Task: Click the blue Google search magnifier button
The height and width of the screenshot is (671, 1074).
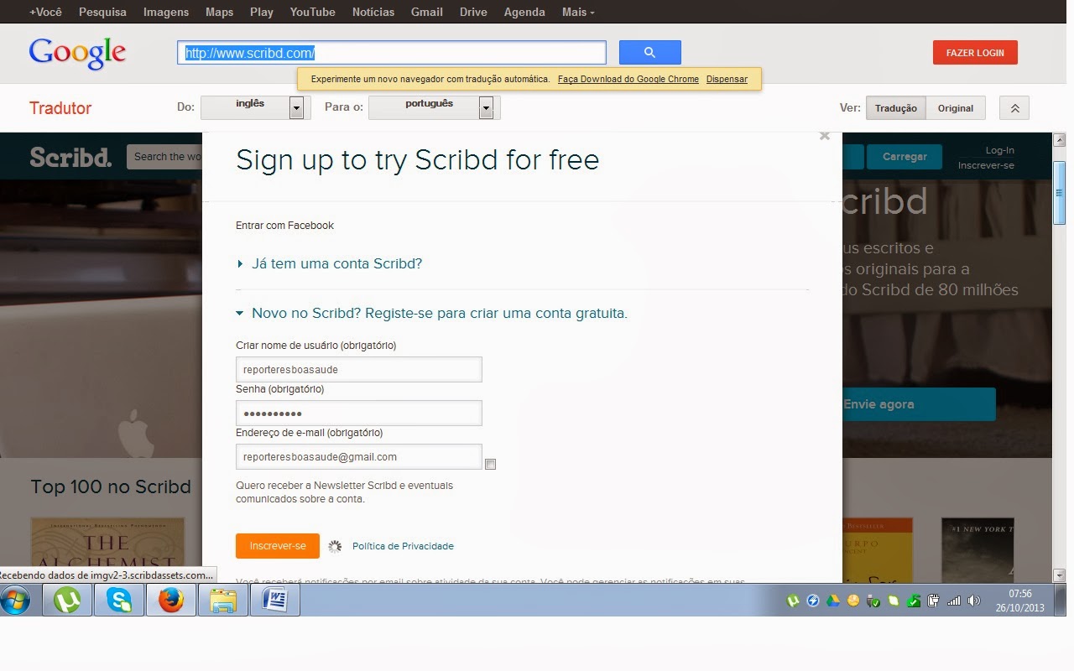Action: (649, 52)
